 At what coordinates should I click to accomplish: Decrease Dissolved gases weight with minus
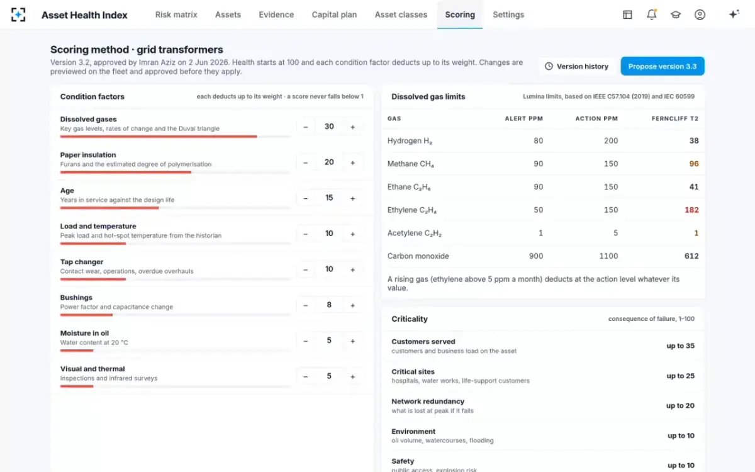306,126
